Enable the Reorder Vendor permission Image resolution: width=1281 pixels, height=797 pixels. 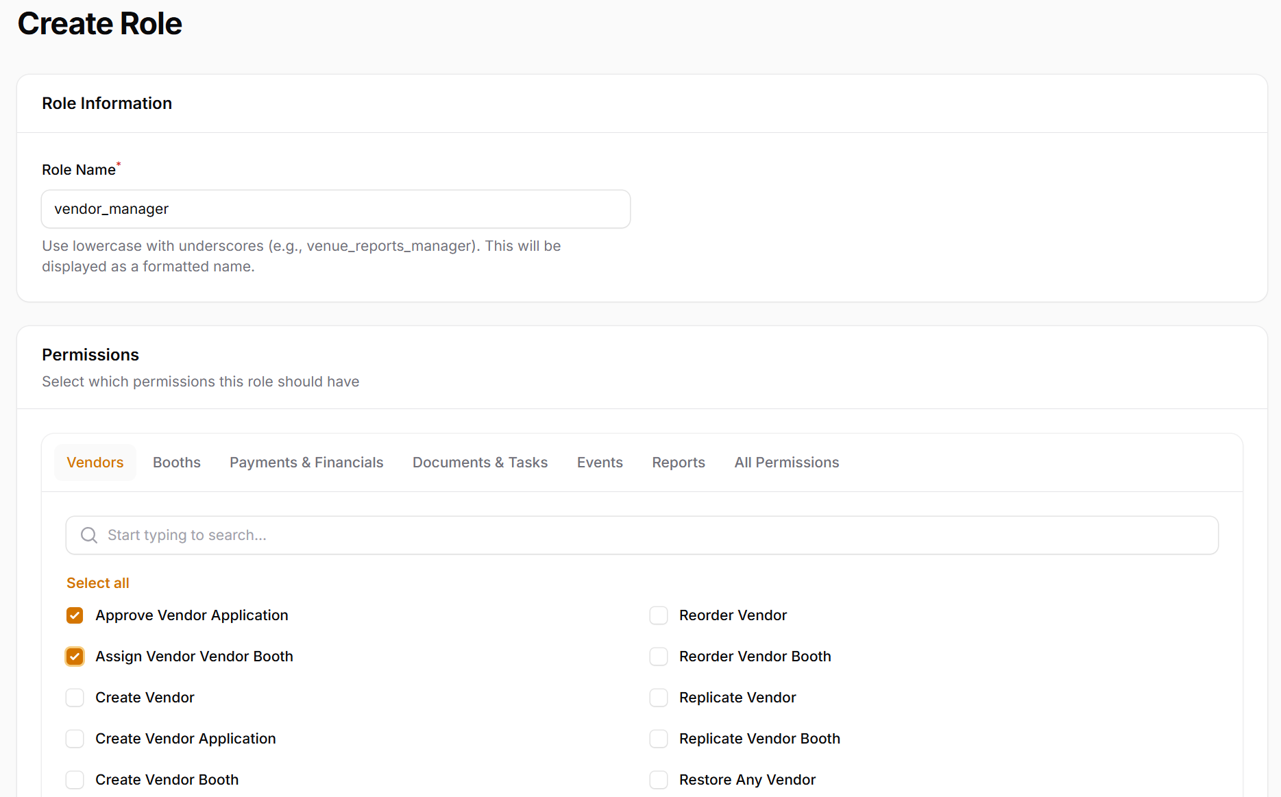click(x=659, y=615)
